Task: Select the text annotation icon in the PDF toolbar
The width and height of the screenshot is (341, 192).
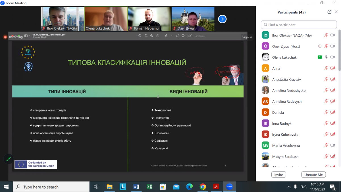Action: (x=190, y=36)
